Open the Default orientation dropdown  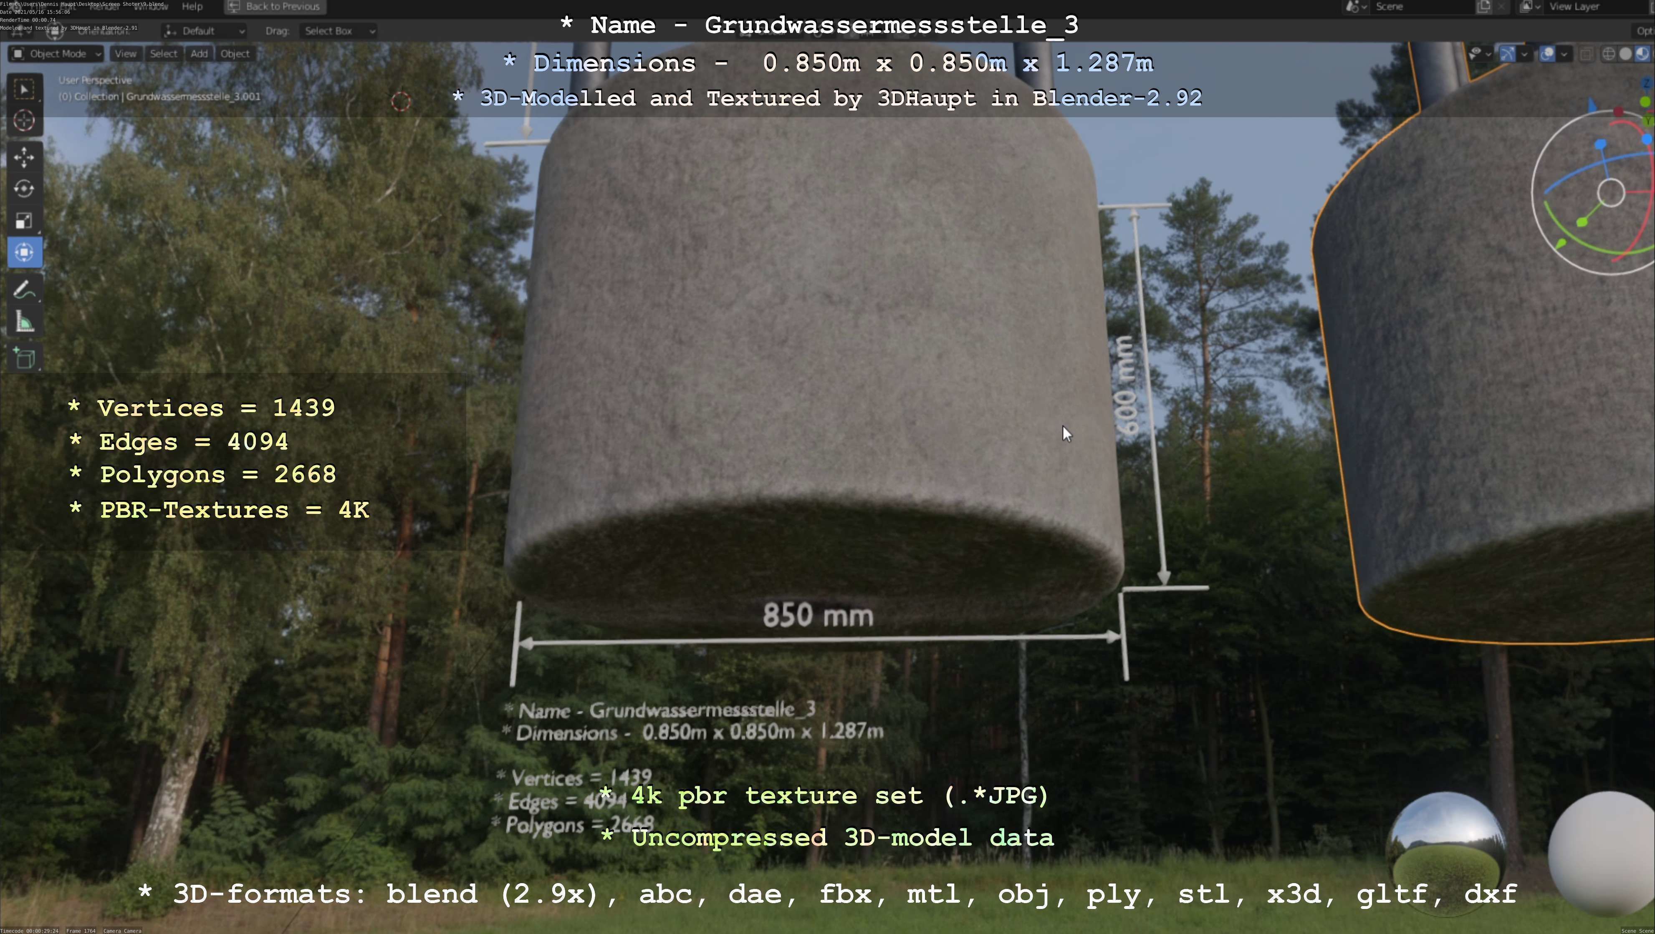point(204,31)
